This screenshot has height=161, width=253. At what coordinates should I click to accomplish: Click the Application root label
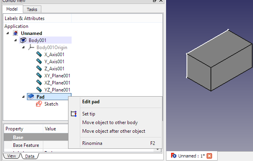(16, 26)
